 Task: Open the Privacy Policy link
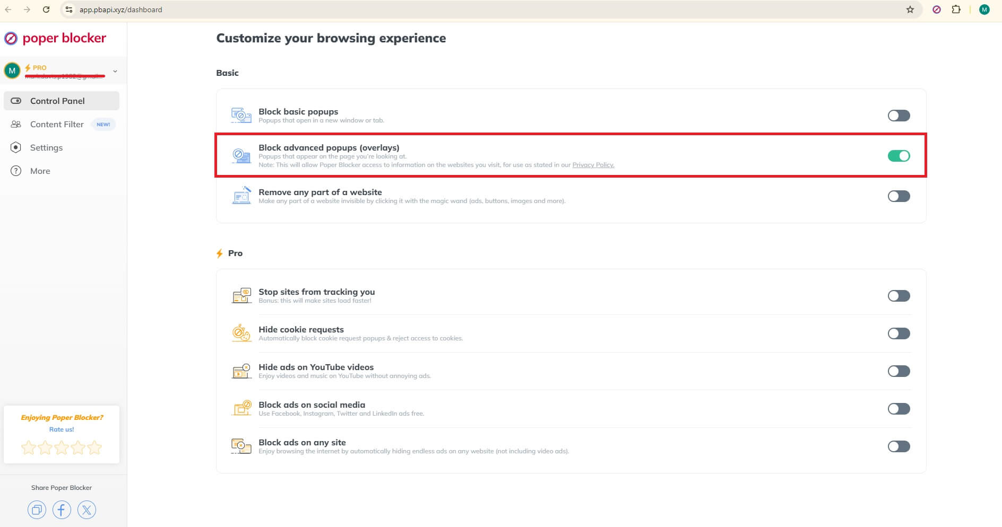click(x=592, y=165)
